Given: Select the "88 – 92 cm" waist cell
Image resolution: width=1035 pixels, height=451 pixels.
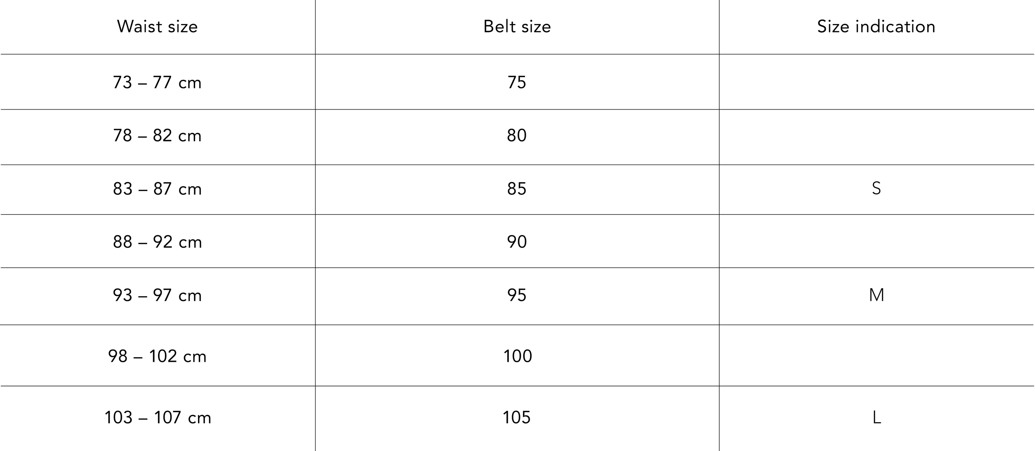Looking at the screenshot, I should 157,242.
